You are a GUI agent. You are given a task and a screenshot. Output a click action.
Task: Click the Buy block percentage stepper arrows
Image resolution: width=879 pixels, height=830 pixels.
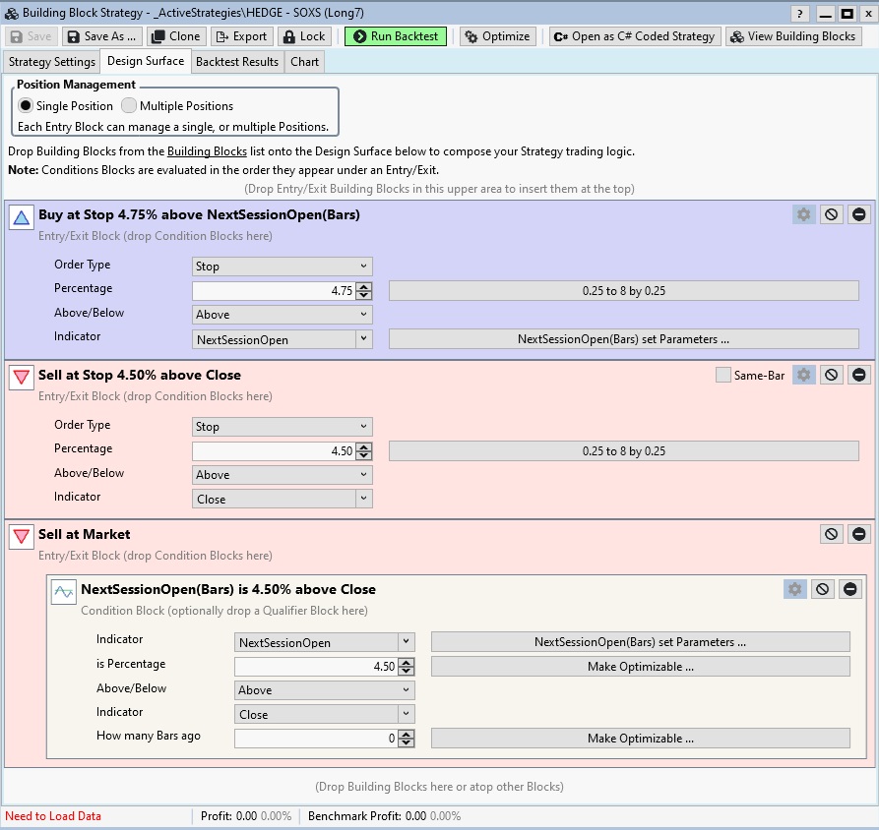(364, 290)
